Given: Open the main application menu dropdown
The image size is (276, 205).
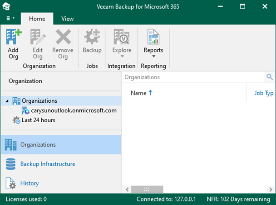Looking at the screenshot, I should click(10, 19).
